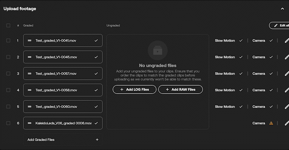This screenshot has width=289, height=150.
Task: Select file KaleidoLeds_V06_graded 0006.mov
Action: (63, 123)
